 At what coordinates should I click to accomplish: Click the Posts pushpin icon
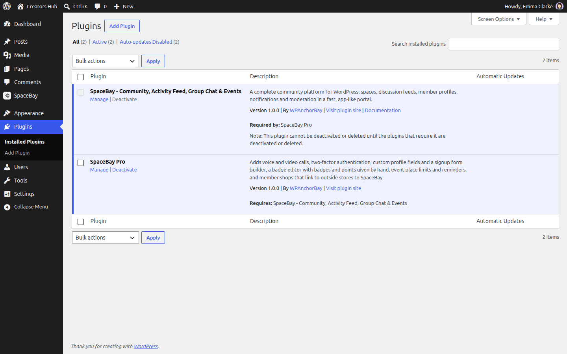point(7,42)
